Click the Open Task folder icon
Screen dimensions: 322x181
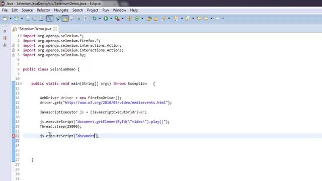coord(156,19)
